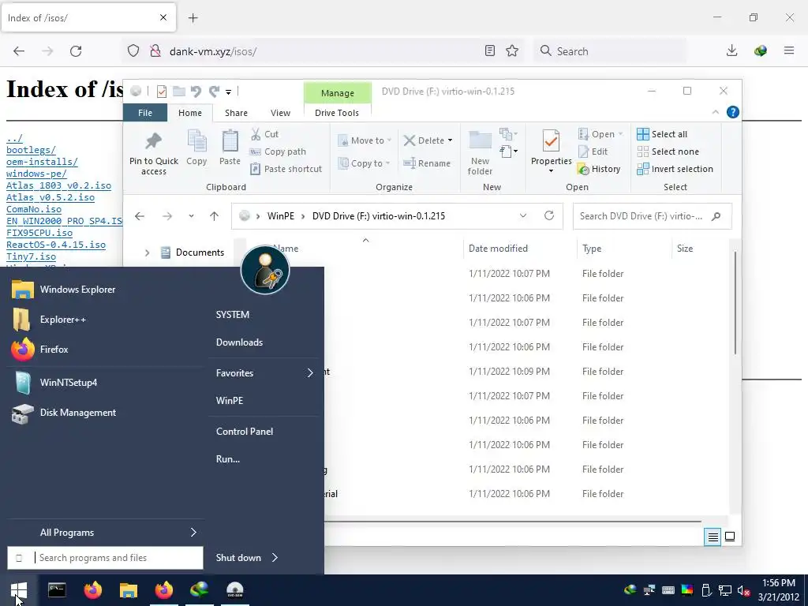Open the Open button dropdown arrow

pos(620,134)
